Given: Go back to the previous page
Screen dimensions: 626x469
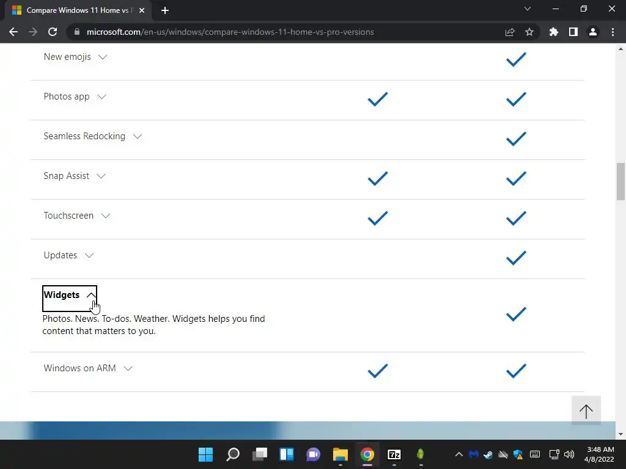Looking at the screenshot, I should coord(13,32).
